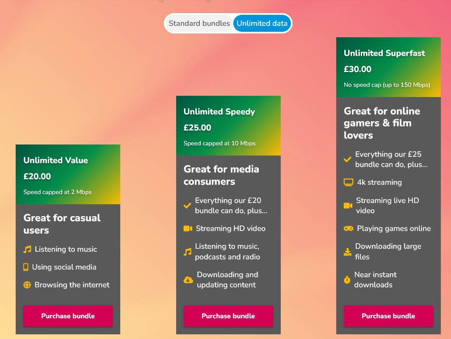The image size is (451, 339).
Task: Click the camera icon beside Streaming live HD video
Action: pos(348,206)
